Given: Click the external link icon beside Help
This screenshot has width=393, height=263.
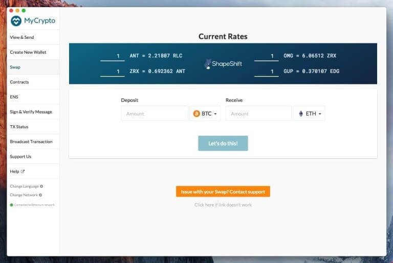Looking at the screenshot, I should point(23,172).
